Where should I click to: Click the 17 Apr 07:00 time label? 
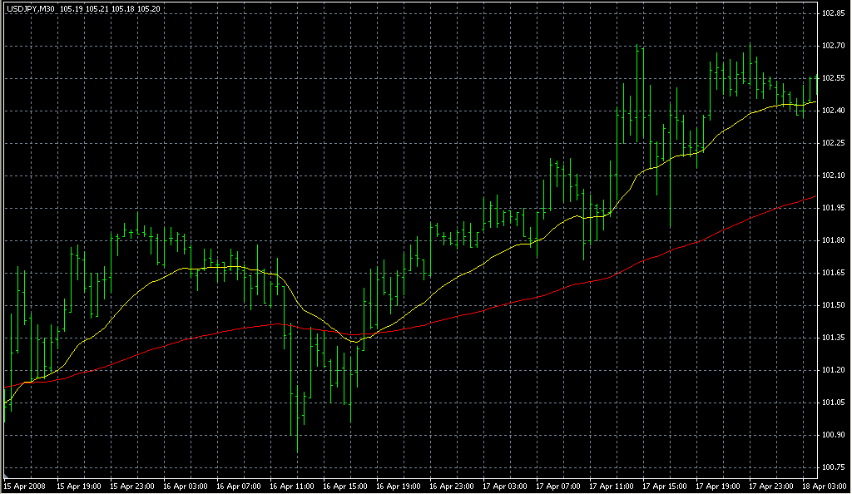(559, 485)
